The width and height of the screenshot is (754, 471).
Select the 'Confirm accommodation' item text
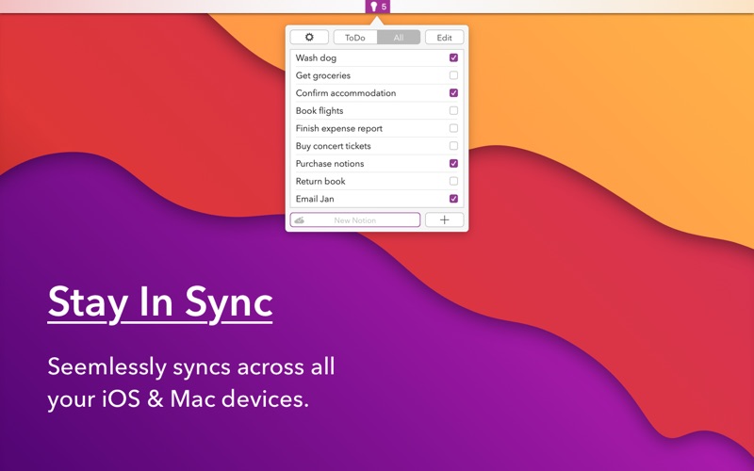[x=346, y=92]
